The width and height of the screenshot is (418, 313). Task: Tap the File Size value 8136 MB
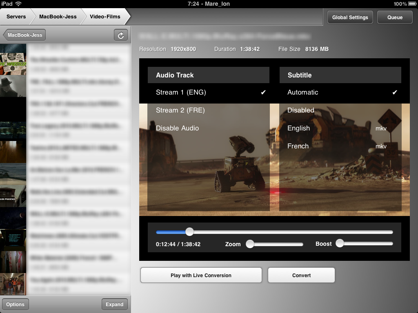coord(317,49)
